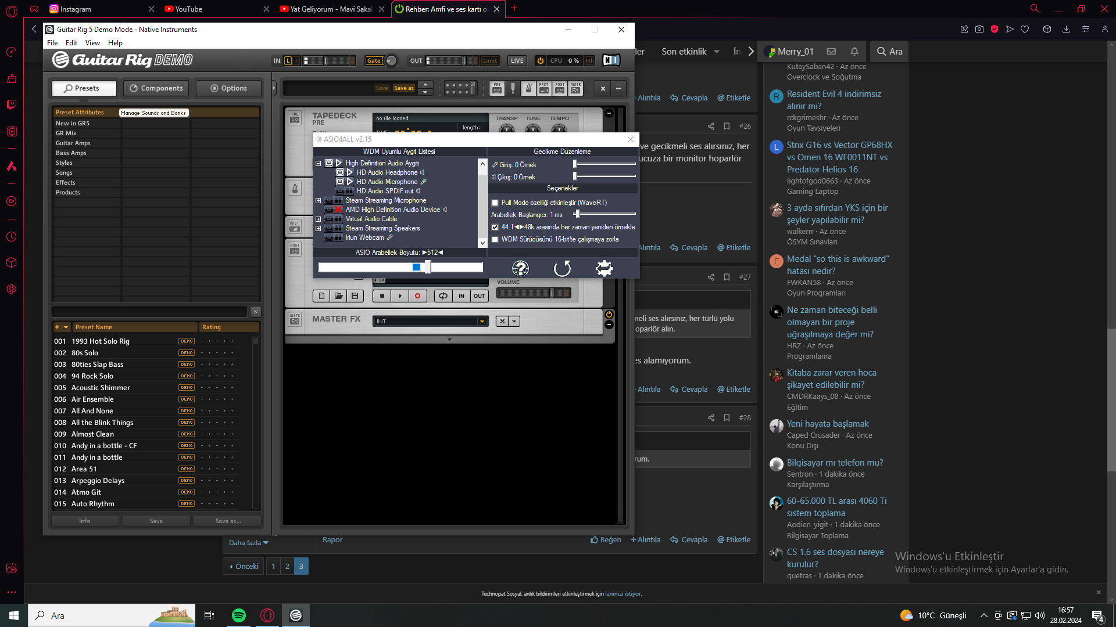Screen dimensions: 1116x627
Task: Click the ASIO4ALL reset arrow icon
Action: click(562, 268)
